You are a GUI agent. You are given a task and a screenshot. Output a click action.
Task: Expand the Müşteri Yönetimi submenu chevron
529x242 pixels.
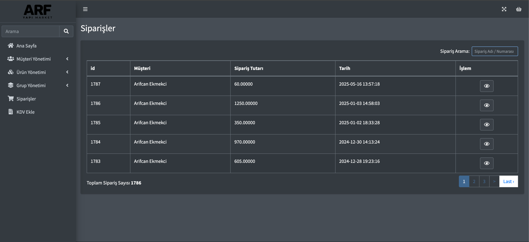[x=67, y=59]
